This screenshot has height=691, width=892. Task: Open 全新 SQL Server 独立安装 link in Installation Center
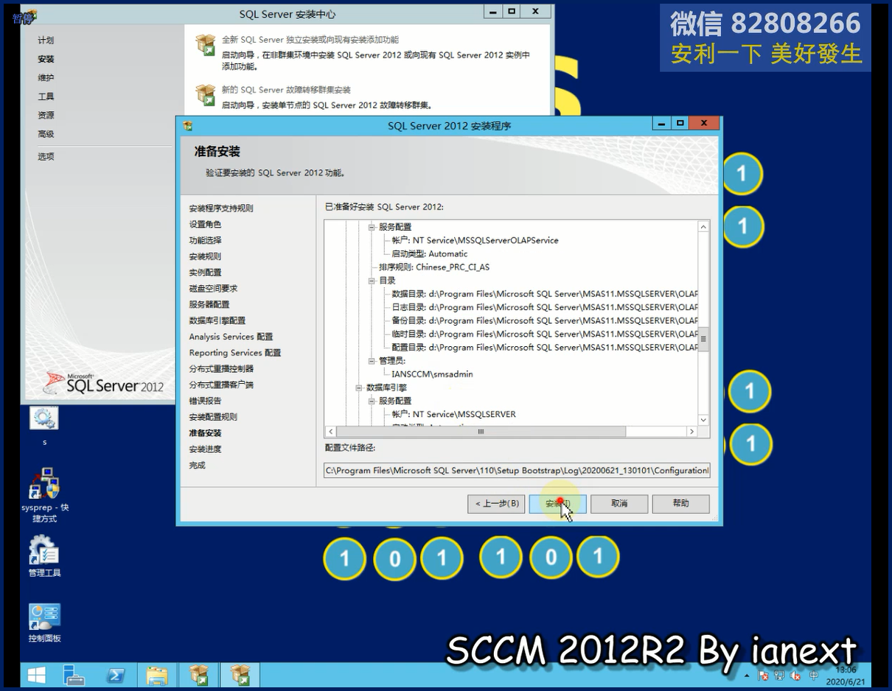pyautogui.click(x=310, y=40)
